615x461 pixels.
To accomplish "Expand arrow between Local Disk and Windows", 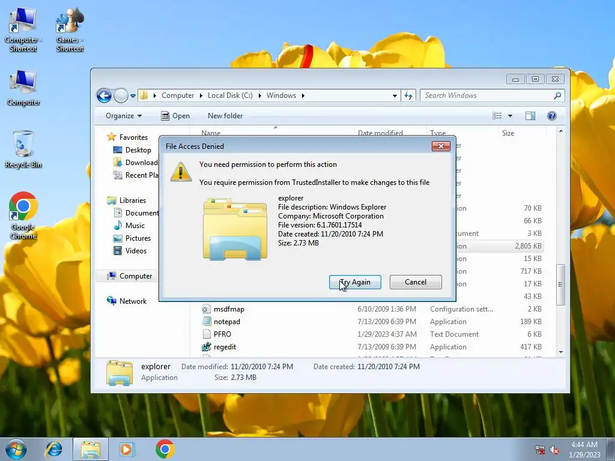I will 259,95.
